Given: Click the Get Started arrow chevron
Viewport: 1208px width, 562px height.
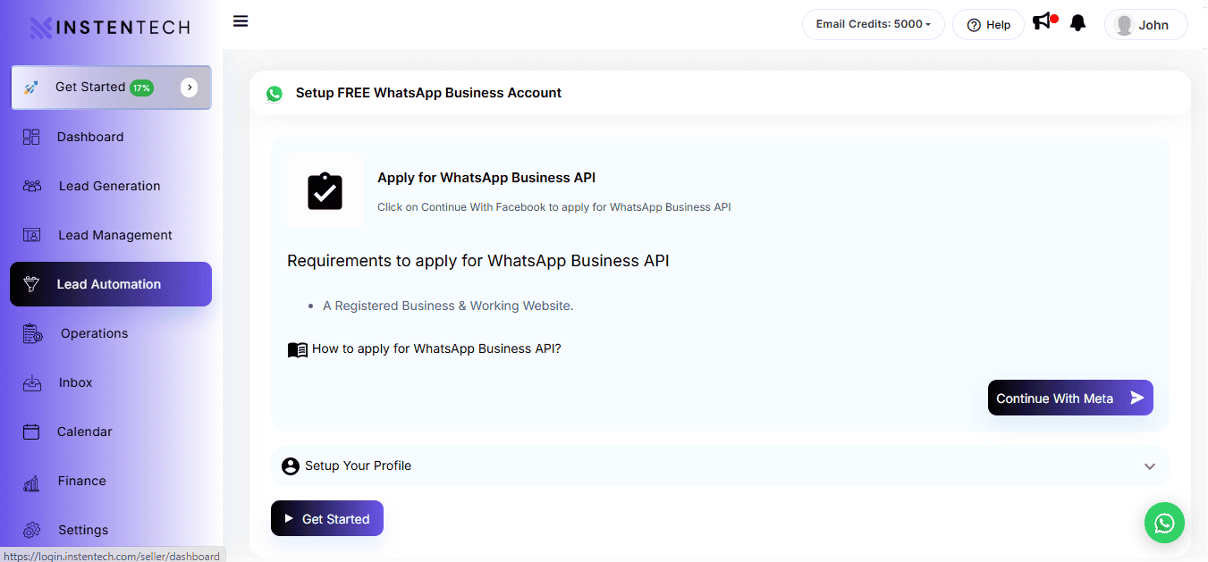Looking at the screenshot, I should tap(189, 87).
